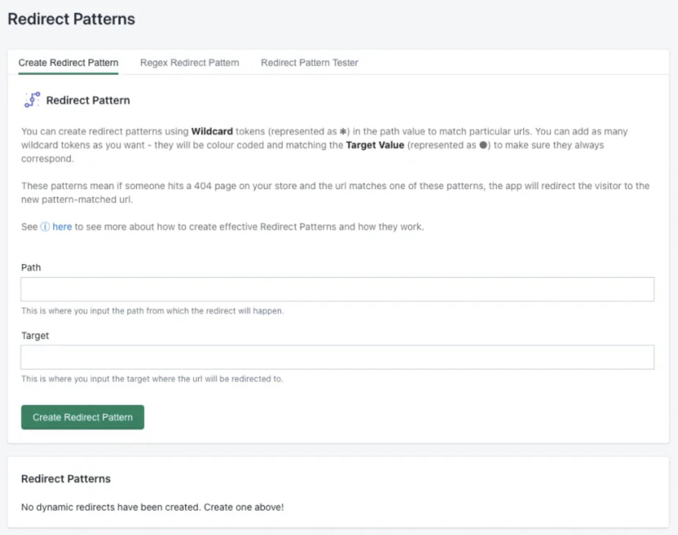678x535 pixels.
Task: Click the Redirect Pattern node icon
Action: pos(32,100)
